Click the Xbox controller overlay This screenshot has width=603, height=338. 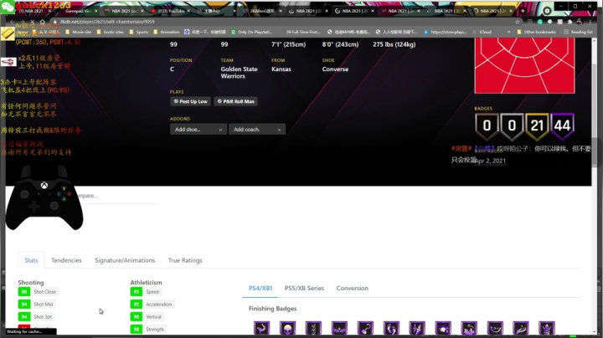click(x=44, y=198)
